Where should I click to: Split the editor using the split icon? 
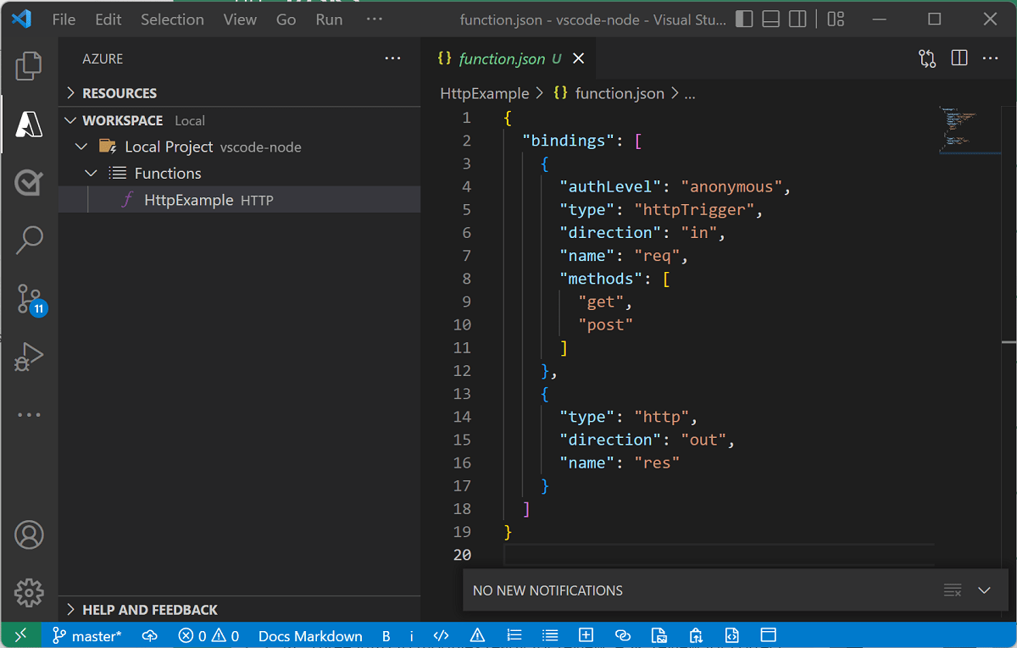(959, 58)
